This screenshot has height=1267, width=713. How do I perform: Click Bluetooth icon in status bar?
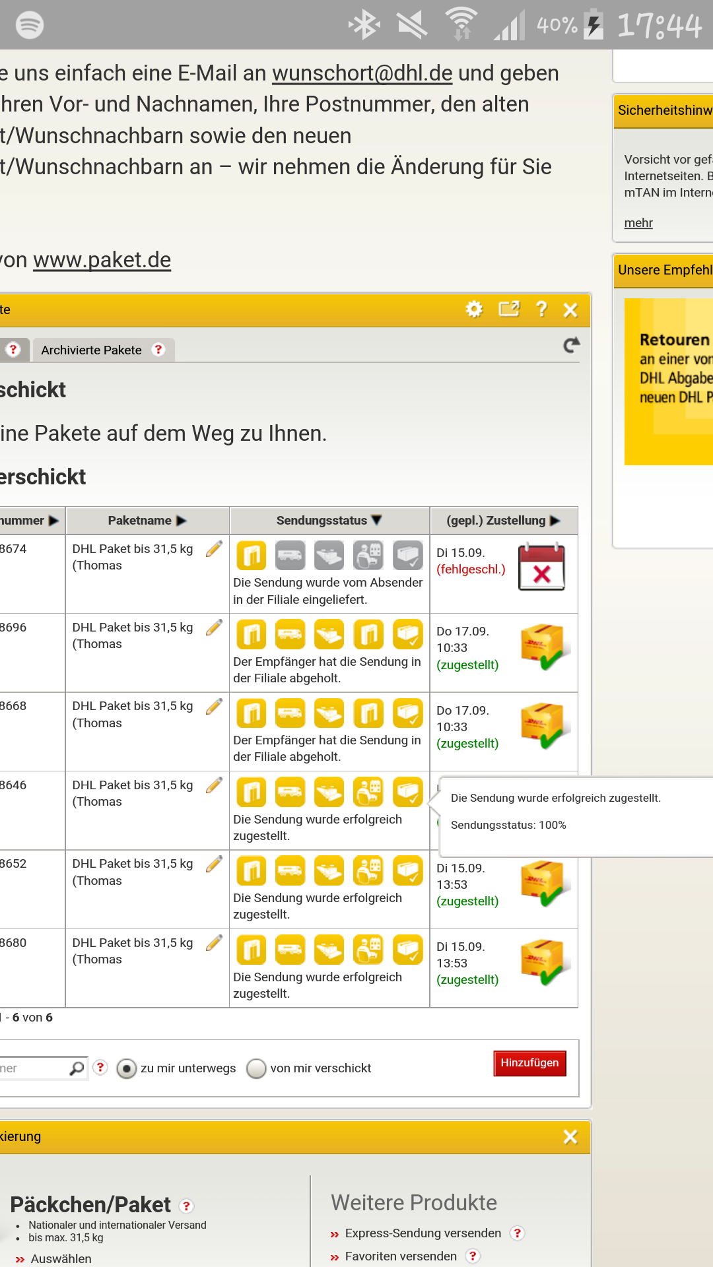click(364, 25)
